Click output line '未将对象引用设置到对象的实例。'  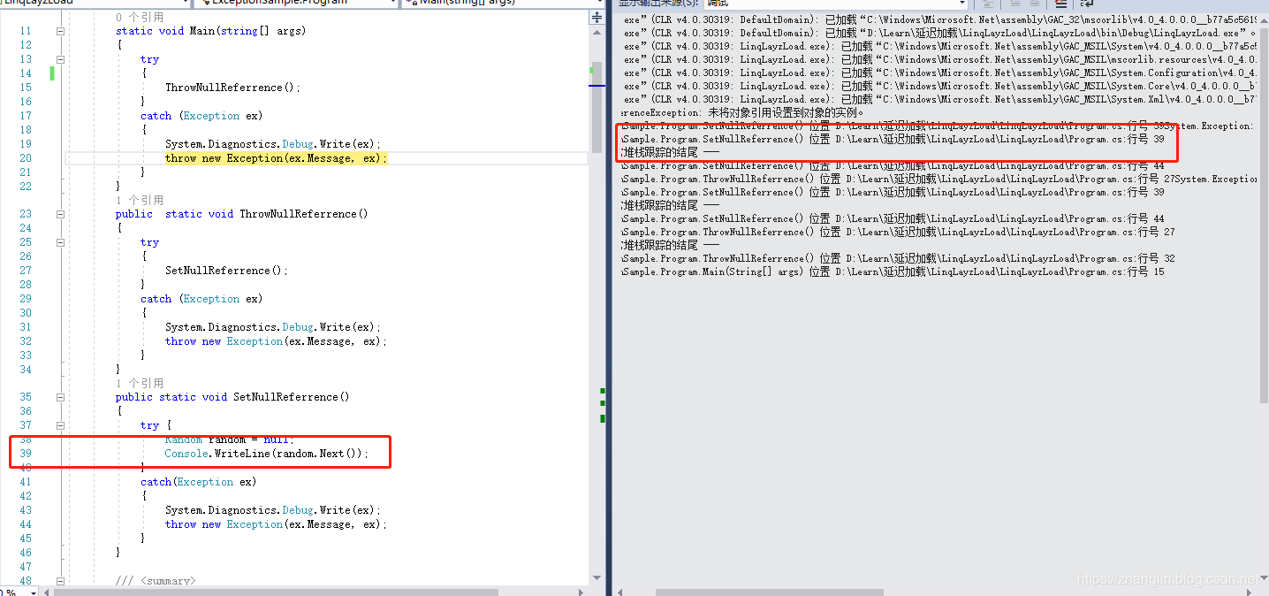tap(744, 113)
